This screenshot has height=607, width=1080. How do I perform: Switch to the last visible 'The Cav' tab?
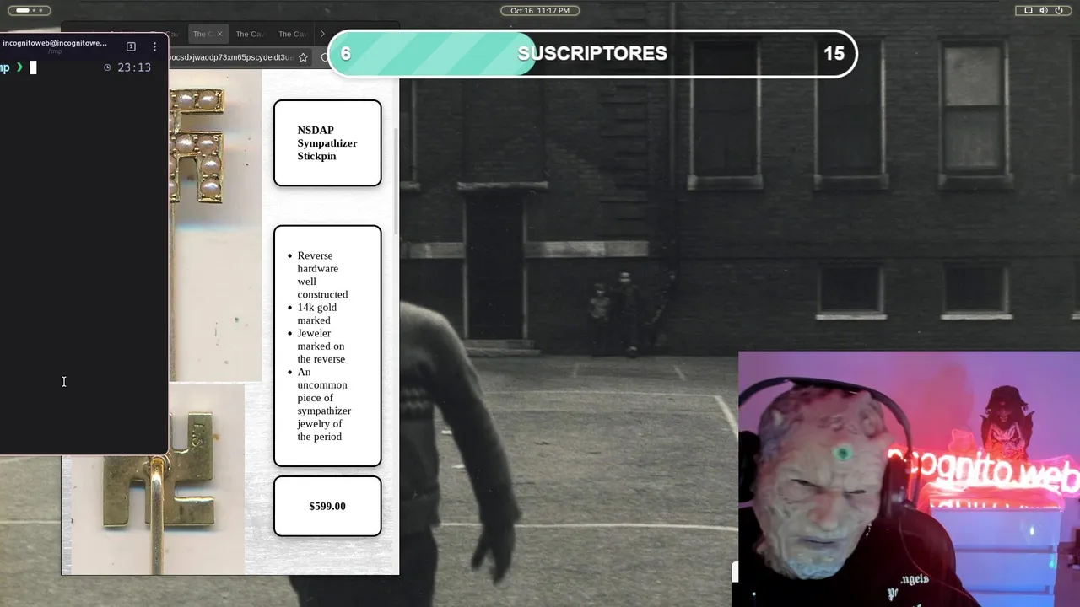(292, 34)
